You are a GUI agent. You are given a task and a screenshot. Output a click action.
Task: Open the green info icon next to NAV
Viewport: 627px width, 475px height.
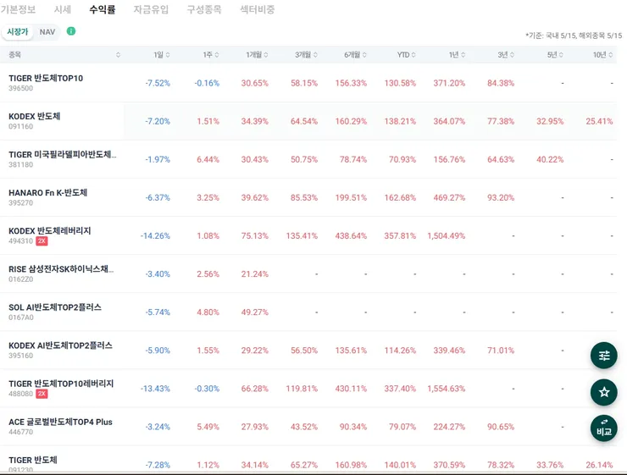71,31
